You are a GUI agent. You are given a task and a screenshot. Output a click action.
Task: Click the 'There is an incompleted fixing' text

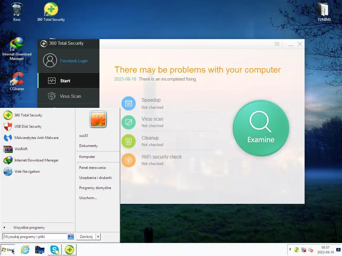tap(167, 79)
